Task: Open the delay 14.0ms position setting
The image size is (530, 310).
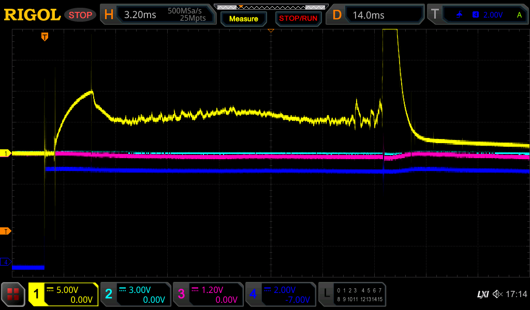Action: click(x=376, y=14)
